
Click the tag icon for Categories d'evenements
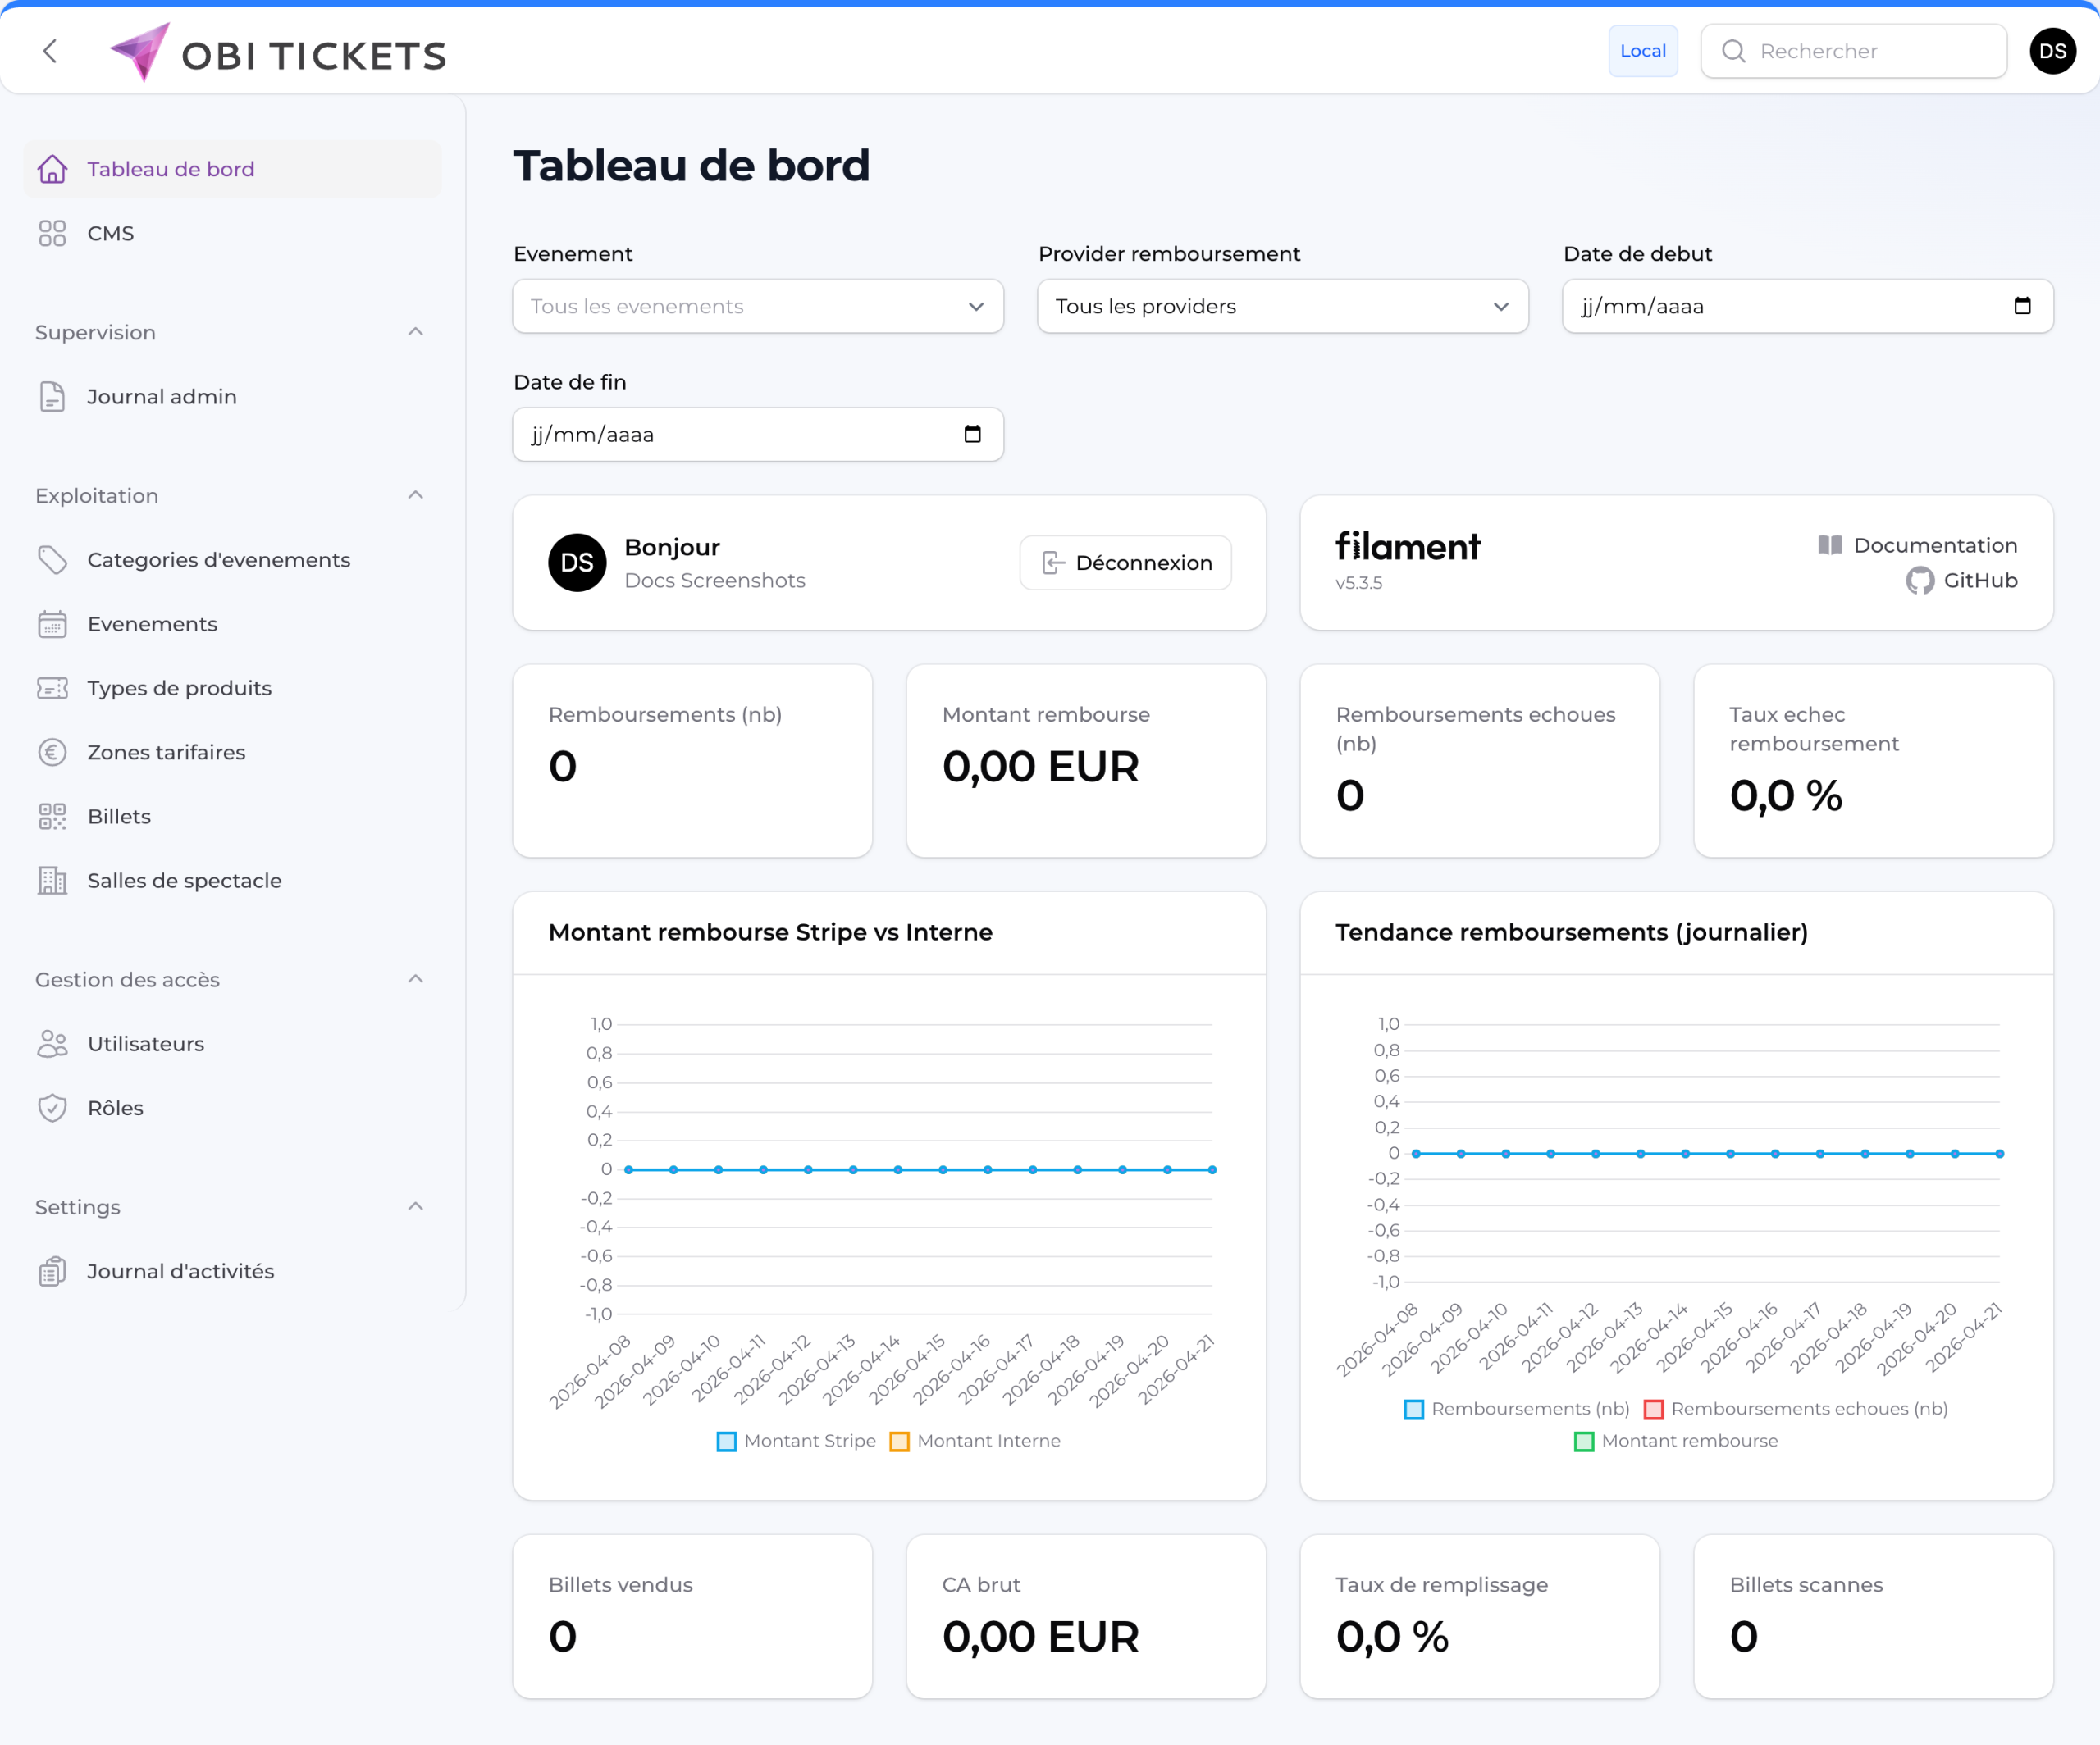[x=52, y=560]
